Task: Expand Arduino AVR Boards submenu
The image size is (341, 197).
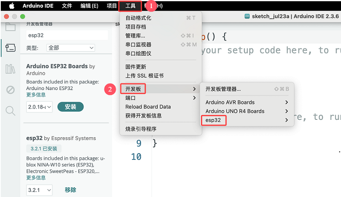Action: [247, 102]
